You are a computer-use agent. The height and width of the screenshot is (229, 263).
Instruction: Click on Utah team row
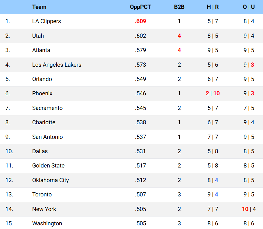click(x=38, y=36)
